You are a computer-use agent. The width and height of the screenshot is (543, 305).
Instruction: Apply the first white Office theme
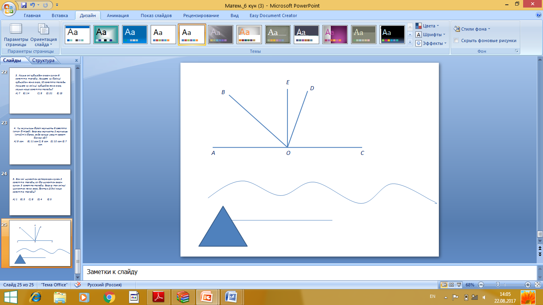click(x=78, y=35)
